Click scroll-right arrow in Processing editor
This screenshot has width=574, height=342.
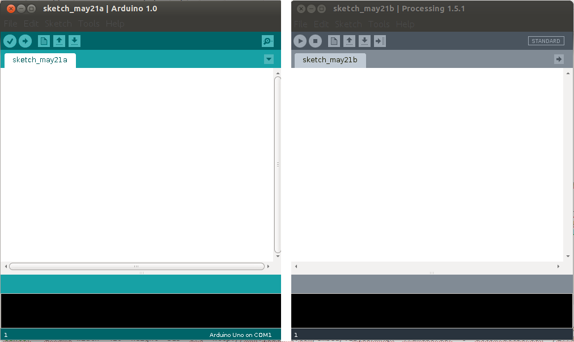click(558, 266)
